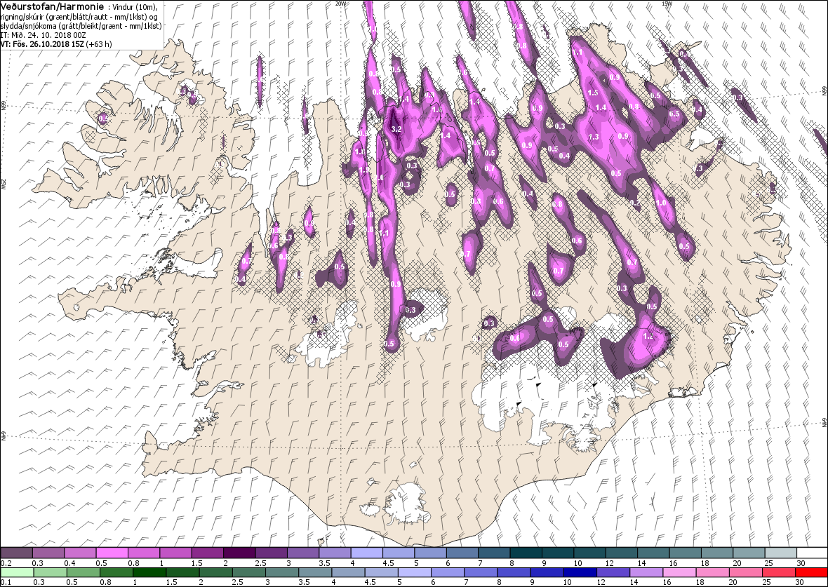
Task: Select the 0.5 medium green swatch in lower legend
Action: (83, 573)
